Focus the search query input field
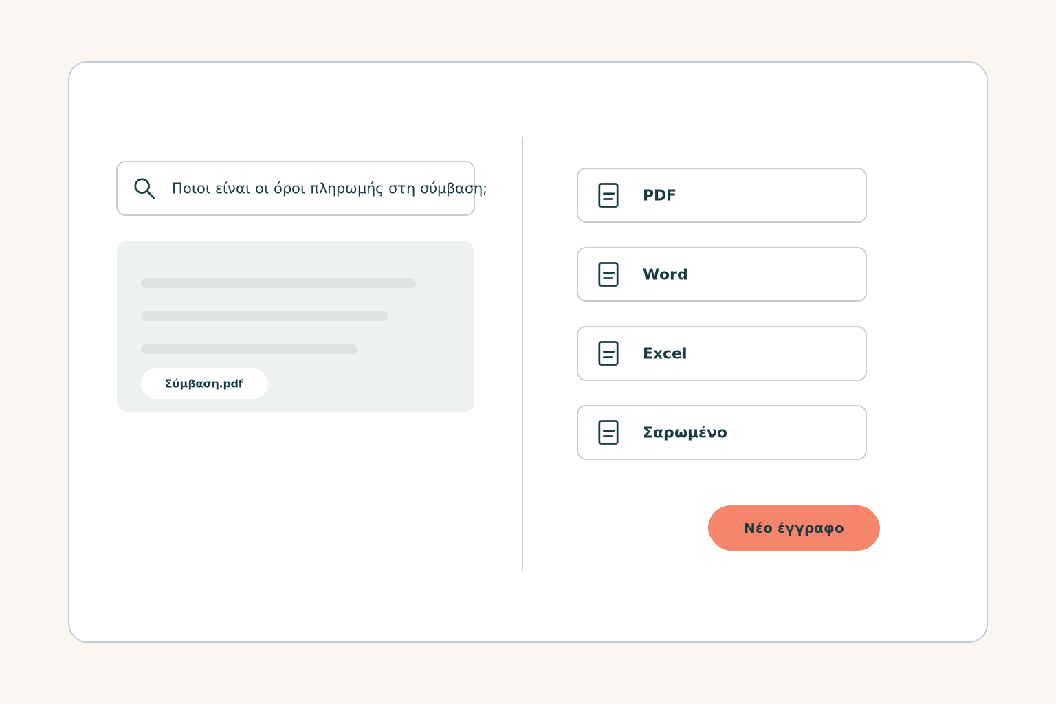 click(x=296, y=188)
